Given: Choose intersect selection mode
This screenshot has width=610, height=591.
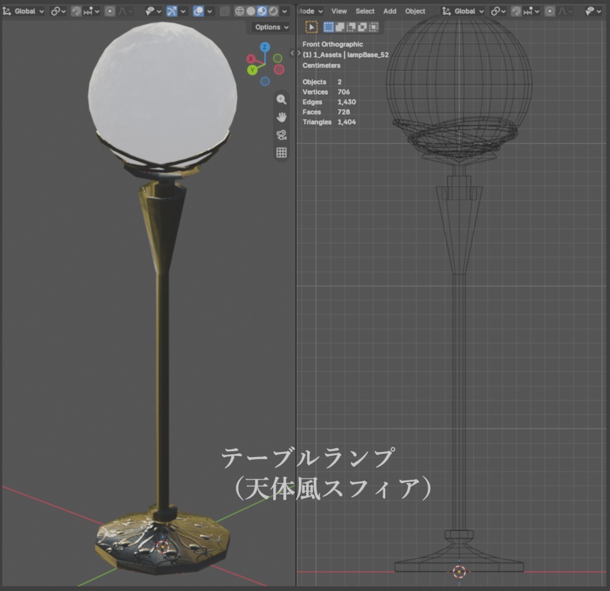Looking at the screenshot, I should [x=374, y=27].
